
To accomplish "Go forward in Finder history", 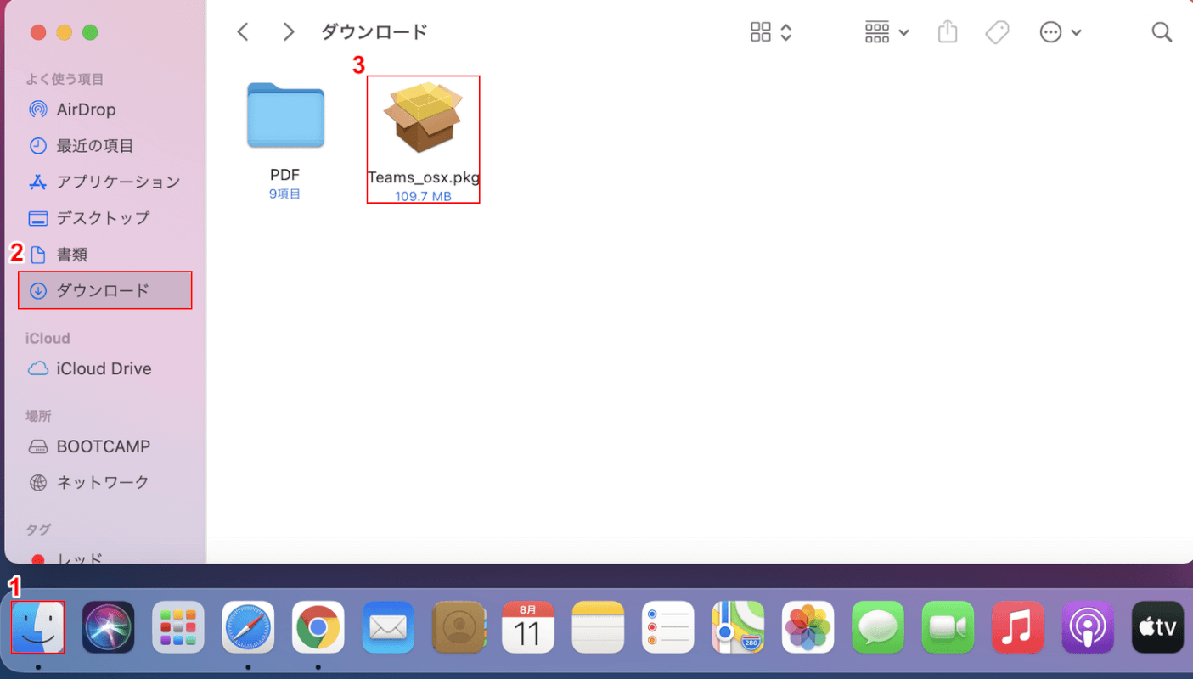I will tap(289, 32).
